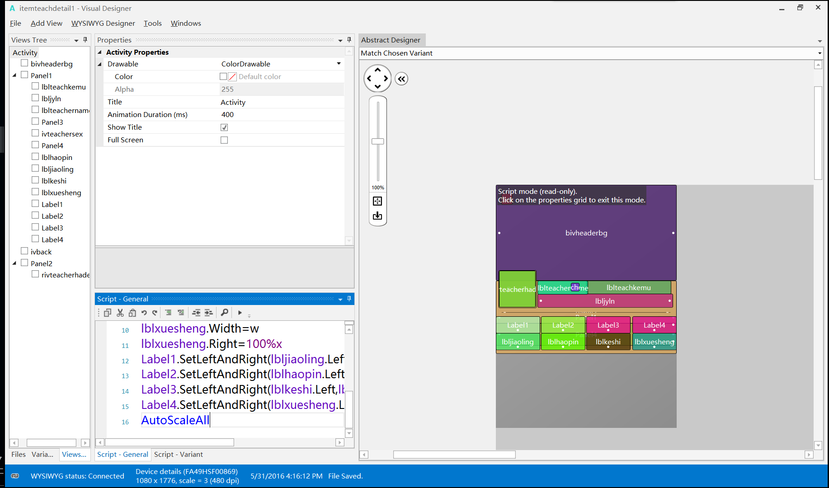Click the comment lines icon
829x488 pixels.
pos(168,312)
